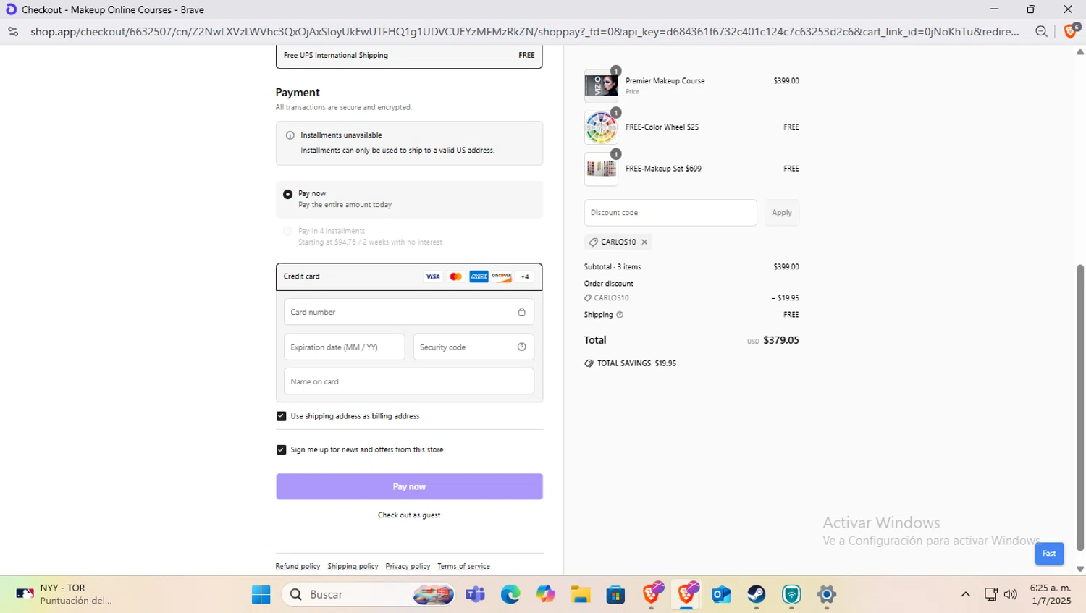Click the Security code field
This screenshot has height=613, width=1086.
point(473,347)
